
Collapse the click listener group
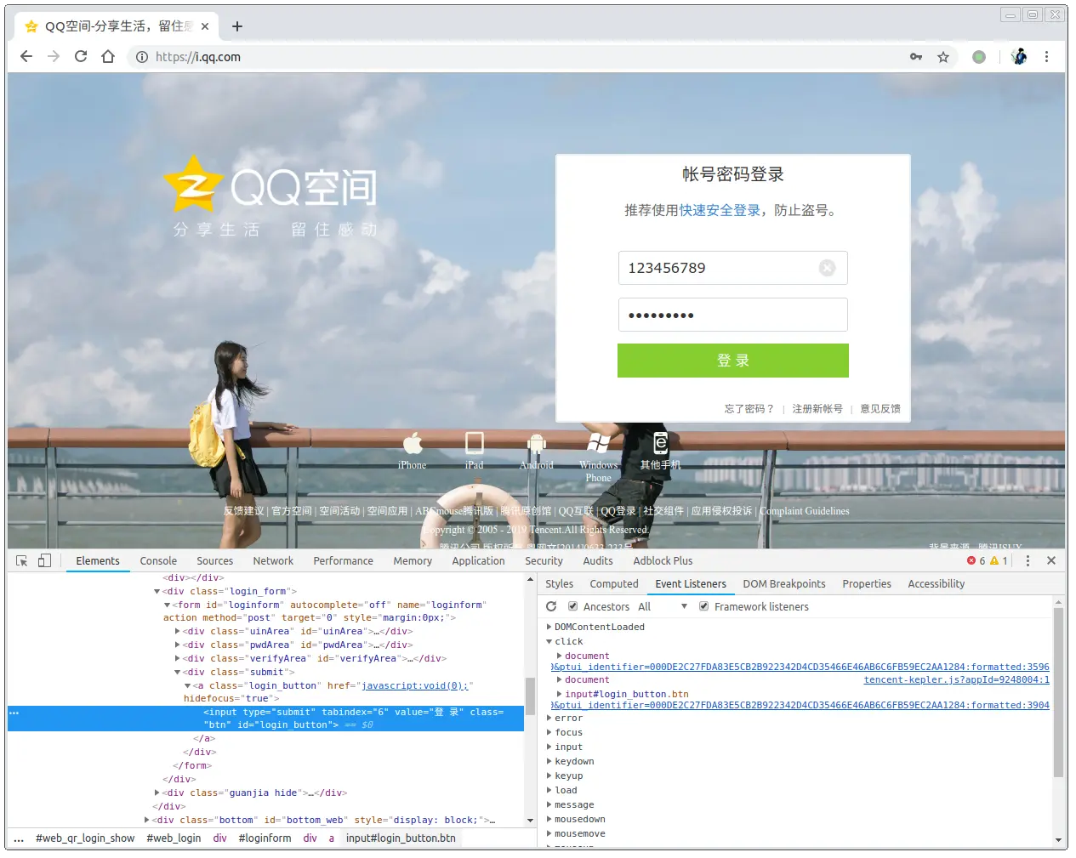pyautogui.click(x=549, y=641)
